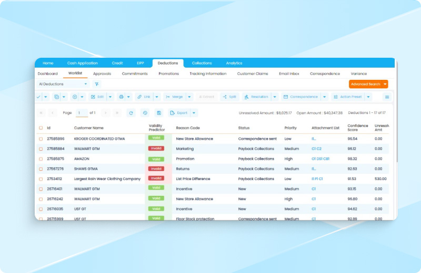Click the Edit pencil toolbar button
Screen dimensions: 421x273
(97, 97)
